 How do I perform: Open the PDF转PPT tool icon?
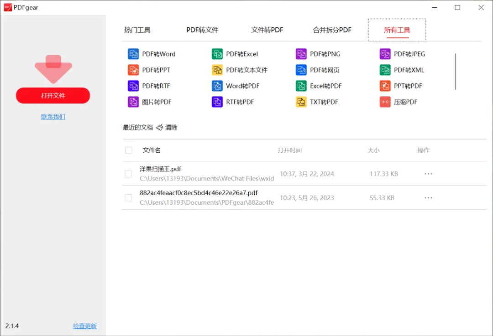133,70
